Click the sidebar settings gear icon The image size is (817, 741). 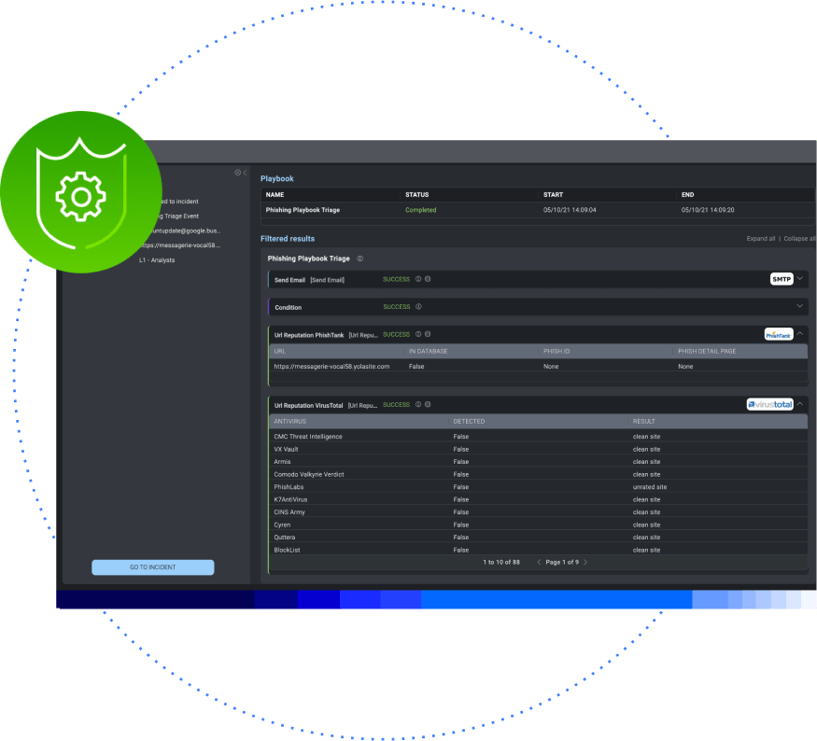[237, 173]
